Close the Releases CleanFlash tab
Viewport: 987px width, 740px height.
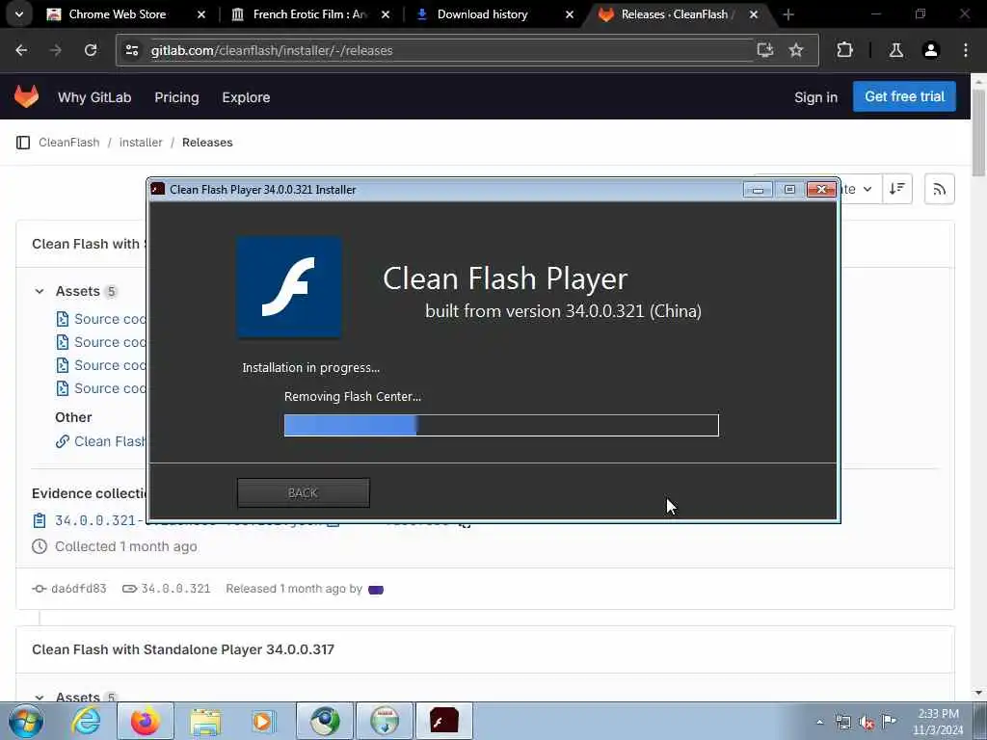coord(754,13)
